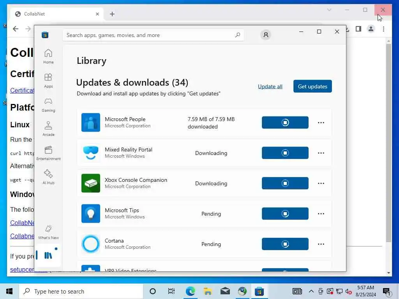Open File Explorer from taskbar
This screenshot has height=299, width=399.
pyautogui.click(x=208, y=291)
